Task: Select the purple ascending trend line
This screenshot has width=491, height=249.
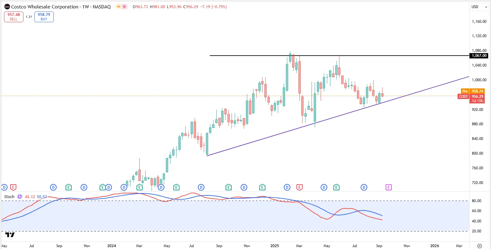Action: (338, 116)
